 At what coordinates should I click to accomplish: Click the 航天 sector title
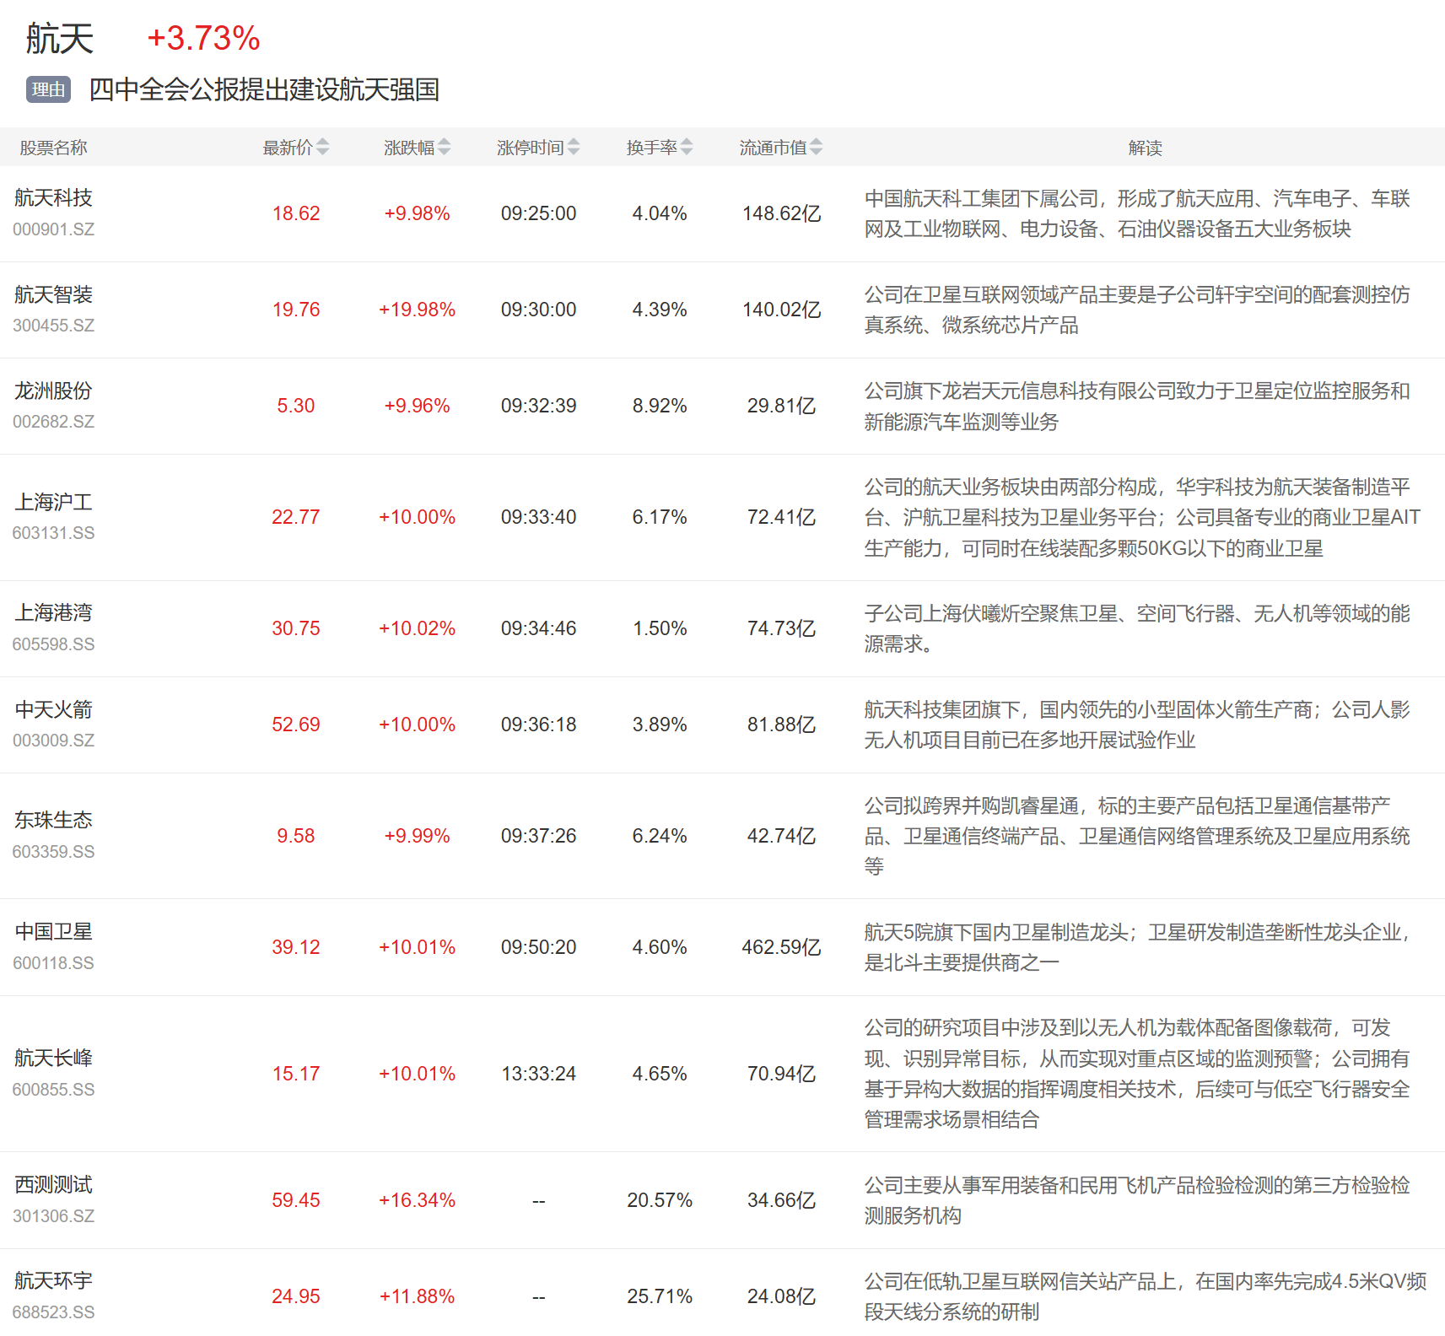coord(59,39)
